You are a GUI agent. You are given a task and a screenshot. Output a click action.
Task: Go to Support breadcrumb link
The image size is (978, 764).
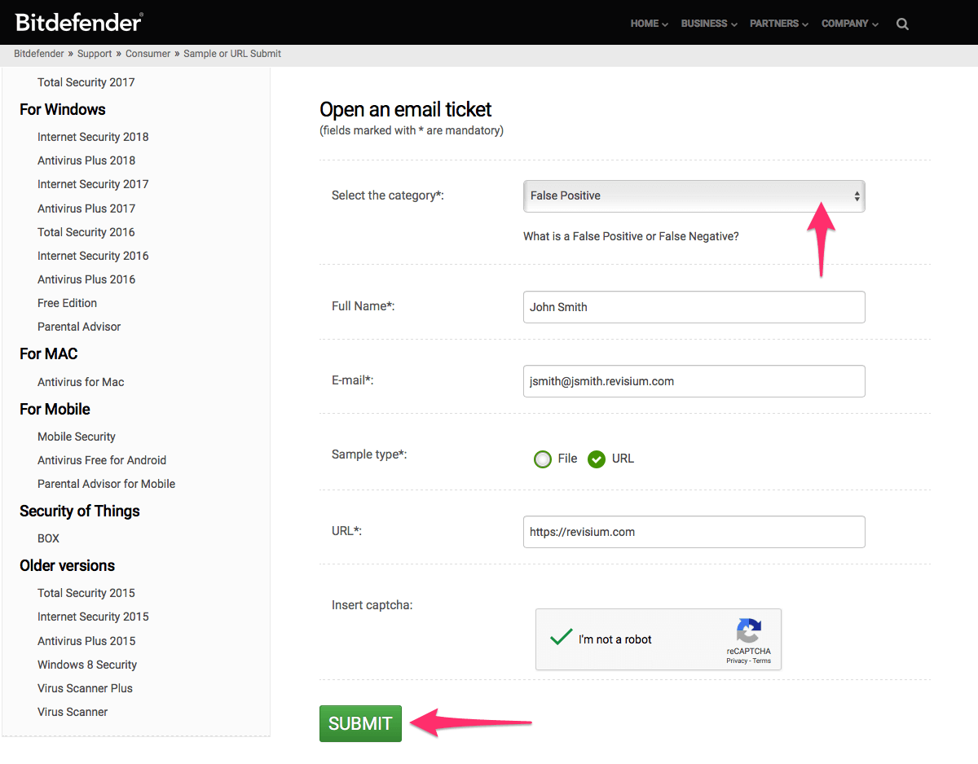pos(95,54)
